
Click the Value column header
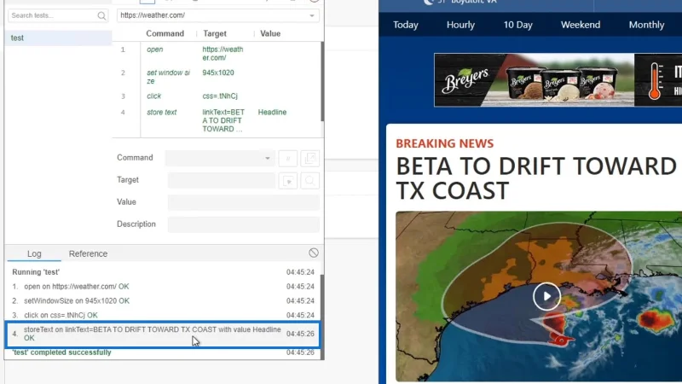click(x=270, y=33)
